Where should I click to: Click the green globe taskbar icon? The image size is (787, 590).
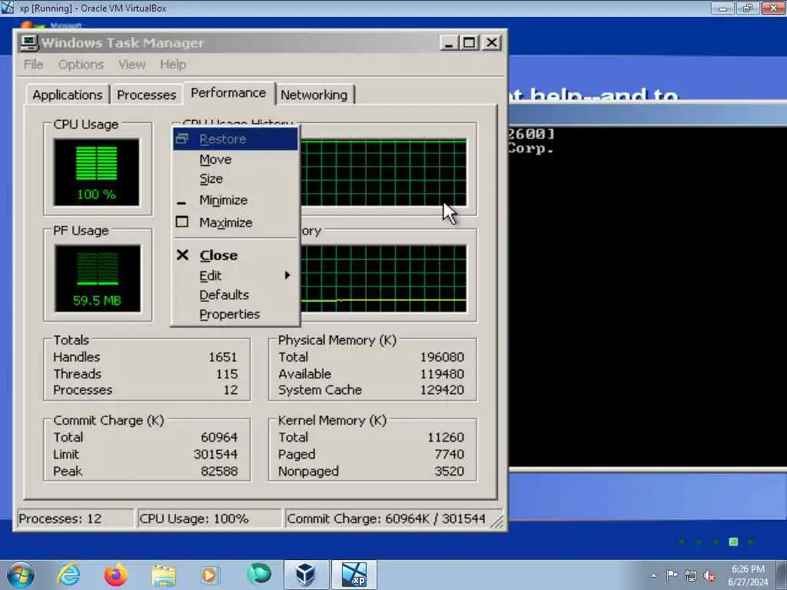pyautogui.click(x=259, y=574)
